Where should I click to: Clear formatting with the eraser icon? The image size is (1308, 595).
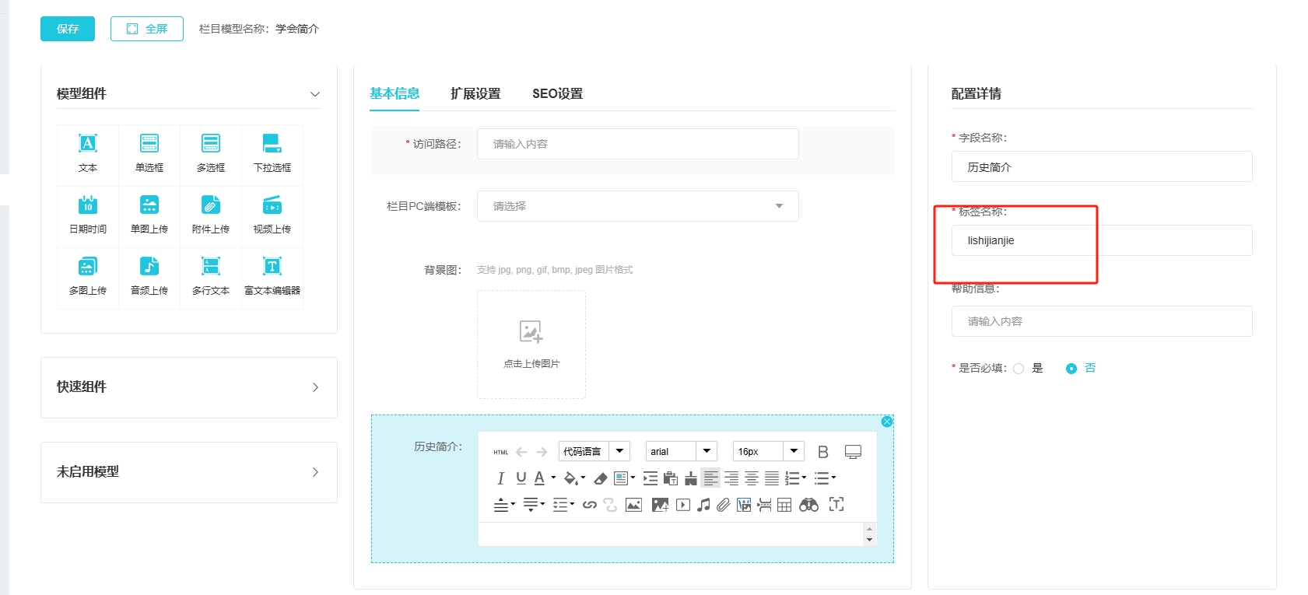(600, 478)
